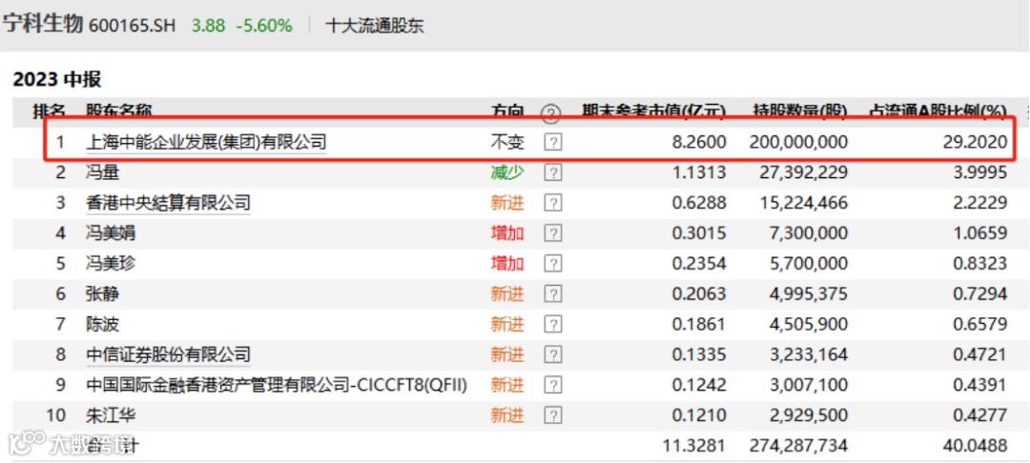The width and height of the screenshot is (1030, 463).
Task: Click shareholding cell 7,300,000
Action: 809,232
